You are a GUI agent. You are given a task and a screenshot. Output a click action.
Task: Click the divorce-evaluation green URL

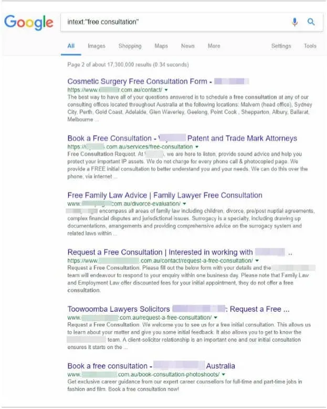point(124,203)
